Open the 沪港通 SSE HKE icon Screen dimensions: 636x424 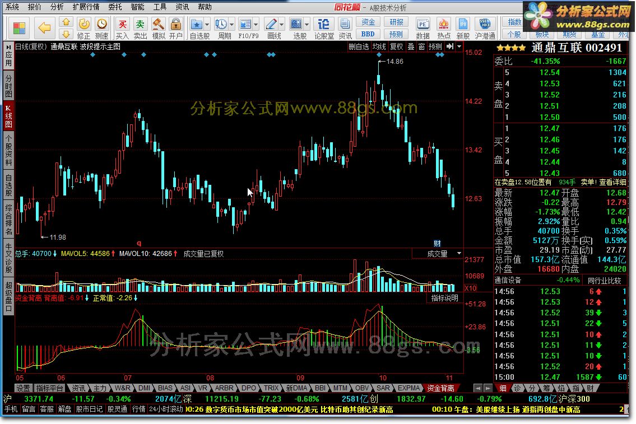[485, 24]
